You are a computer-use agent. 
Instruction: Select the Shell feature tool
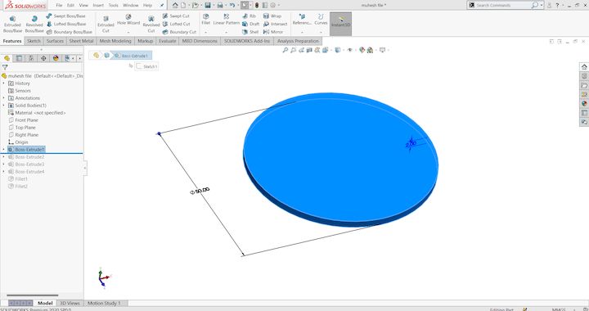pos(250,32)
